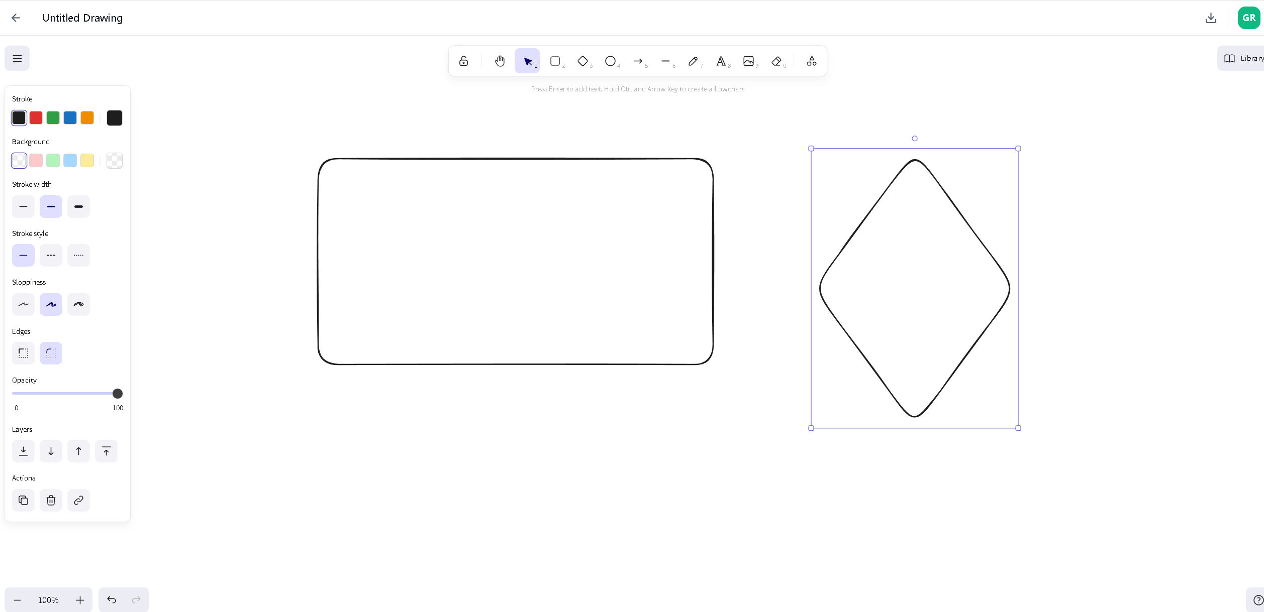Select the Diamond shape tool

pyautogui.click(x=582, y=61)
